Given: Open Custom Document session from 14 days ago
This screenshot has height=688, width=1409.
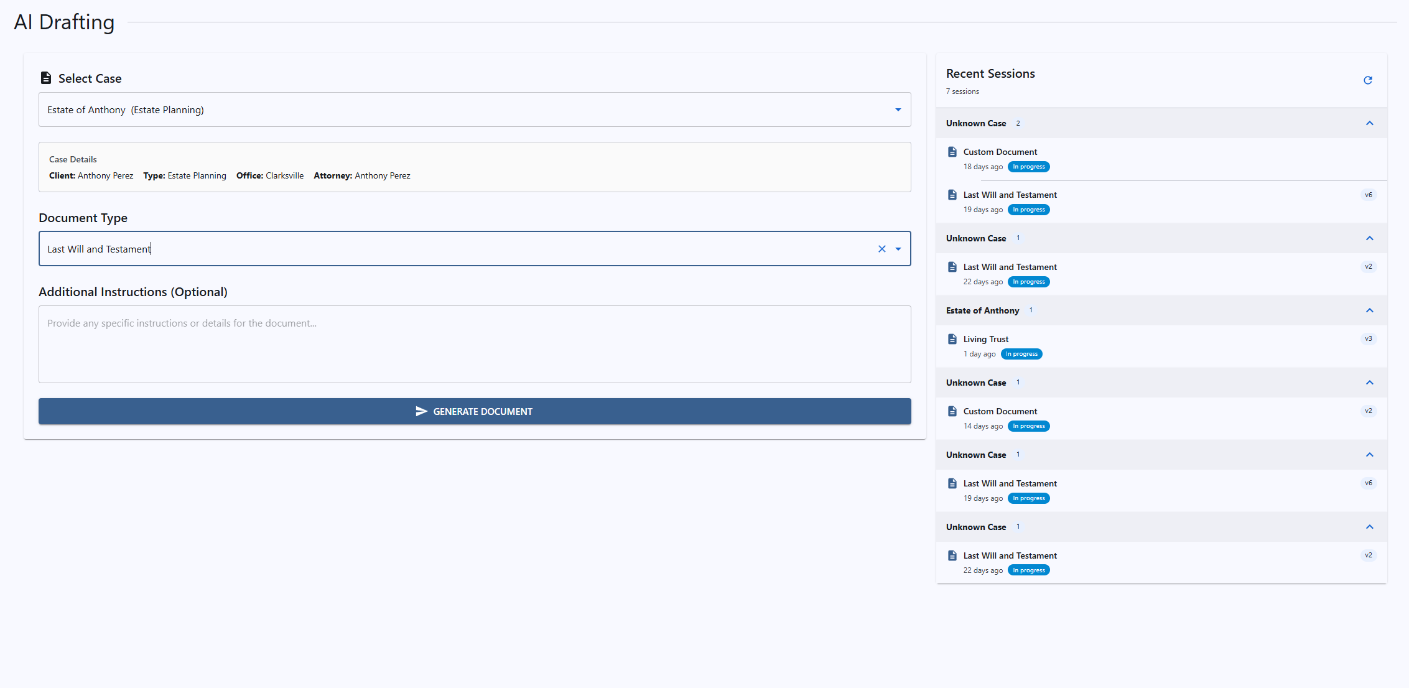Looking at the screenshot, I should pos(1000,411).
